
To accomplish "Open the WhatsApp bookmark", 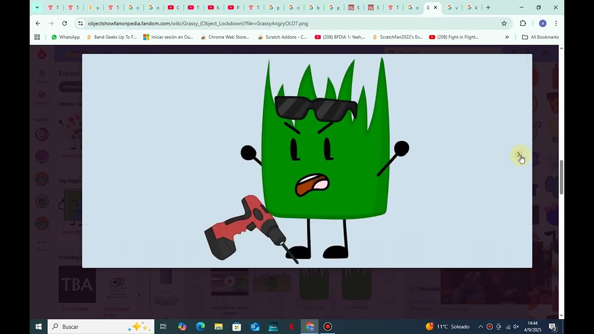I will tap(65, 37).
